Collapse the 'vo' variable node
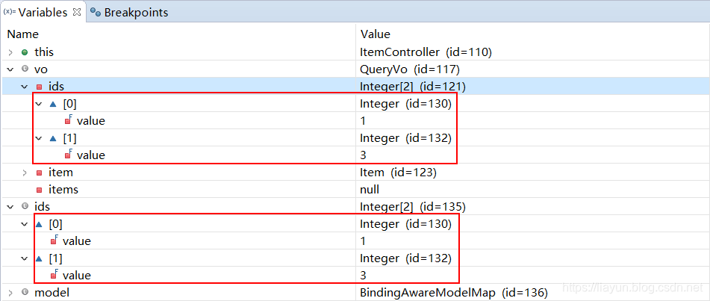 tap(11, 69)
